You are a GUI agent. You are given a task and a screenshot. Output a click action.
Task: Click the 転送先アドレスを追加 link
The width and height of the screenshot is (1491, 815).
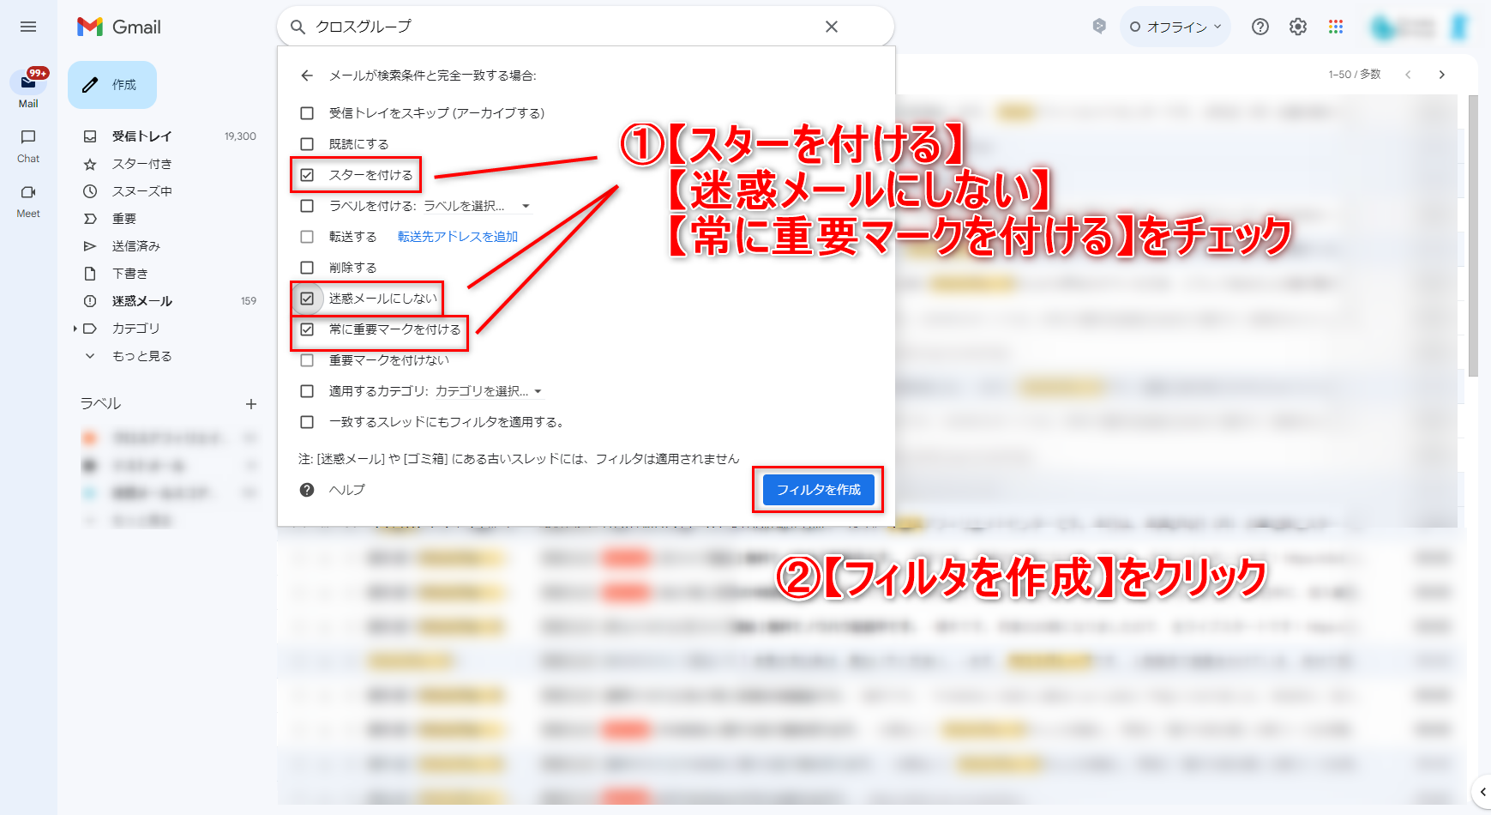(x=457, y=237)
